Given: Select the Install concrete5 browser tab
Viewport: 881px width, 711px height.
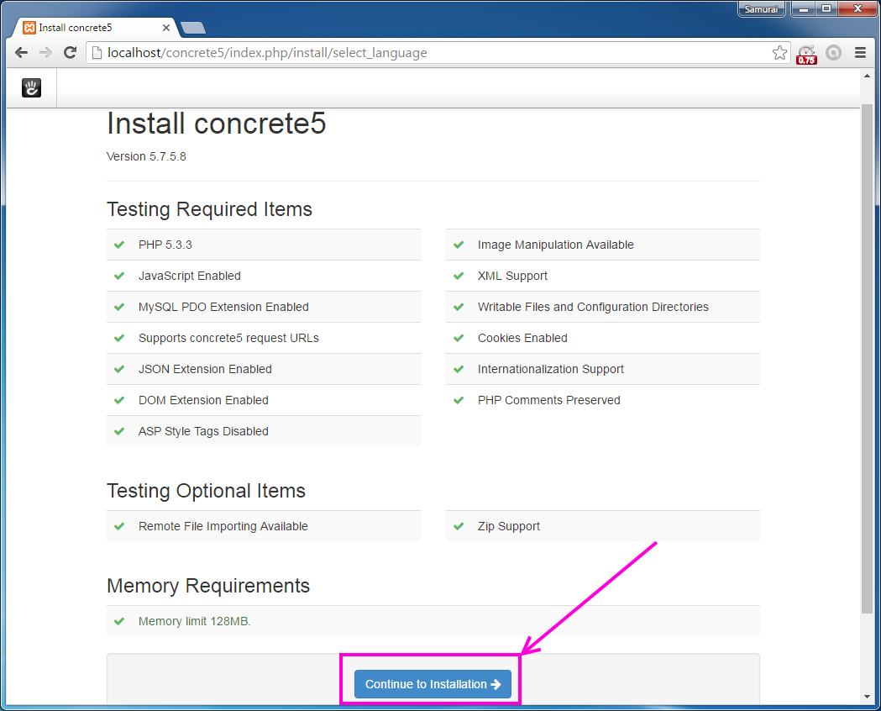Looking at the screenshot, I should point(96,28).
